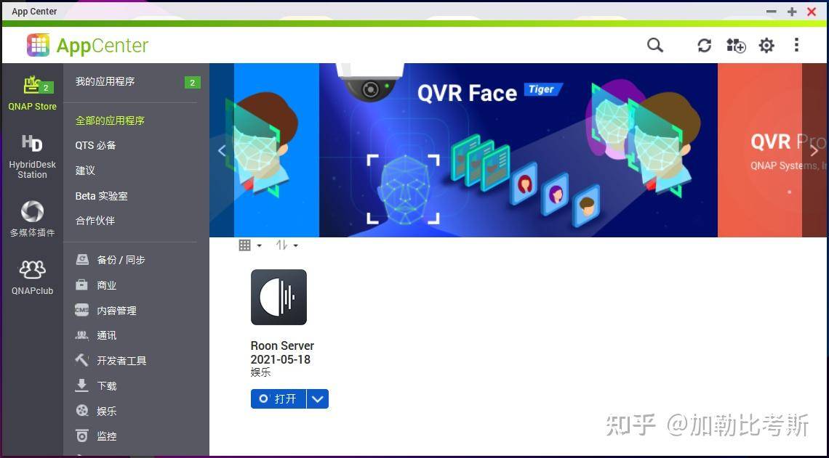Open 我的应用程序 list
This screenshot has height=458, width=829.
[105, 82]
